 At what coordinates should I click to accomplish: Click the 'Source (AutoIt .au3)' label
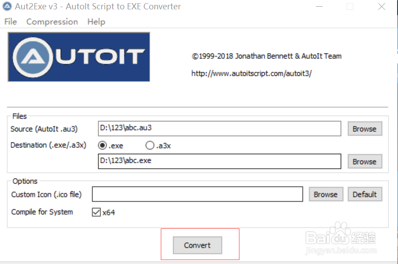point(44,129)
